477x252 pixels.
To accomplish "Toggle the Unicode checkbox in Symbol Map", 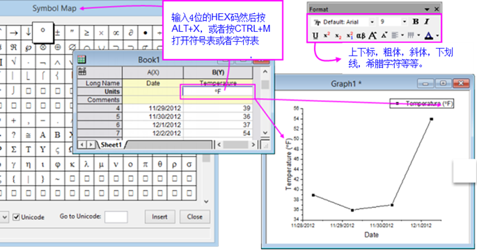I will click(16, 217).
